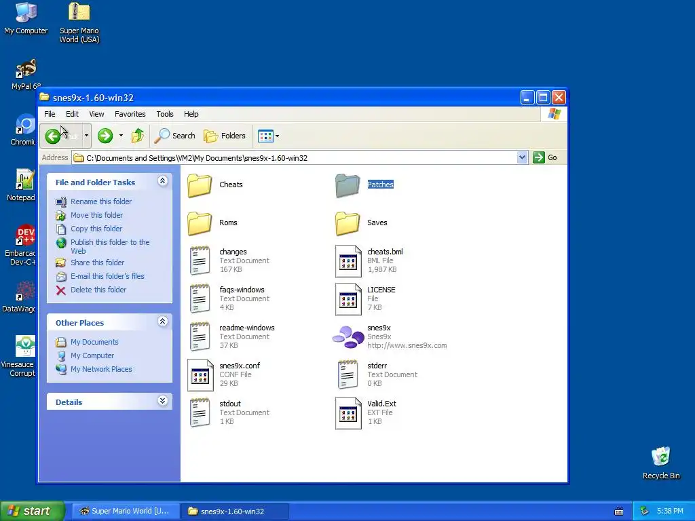Go forward with the green Forward arrow
Image resolution: width=695 pixels, height=521 pixels.
[x=105, y=136]
